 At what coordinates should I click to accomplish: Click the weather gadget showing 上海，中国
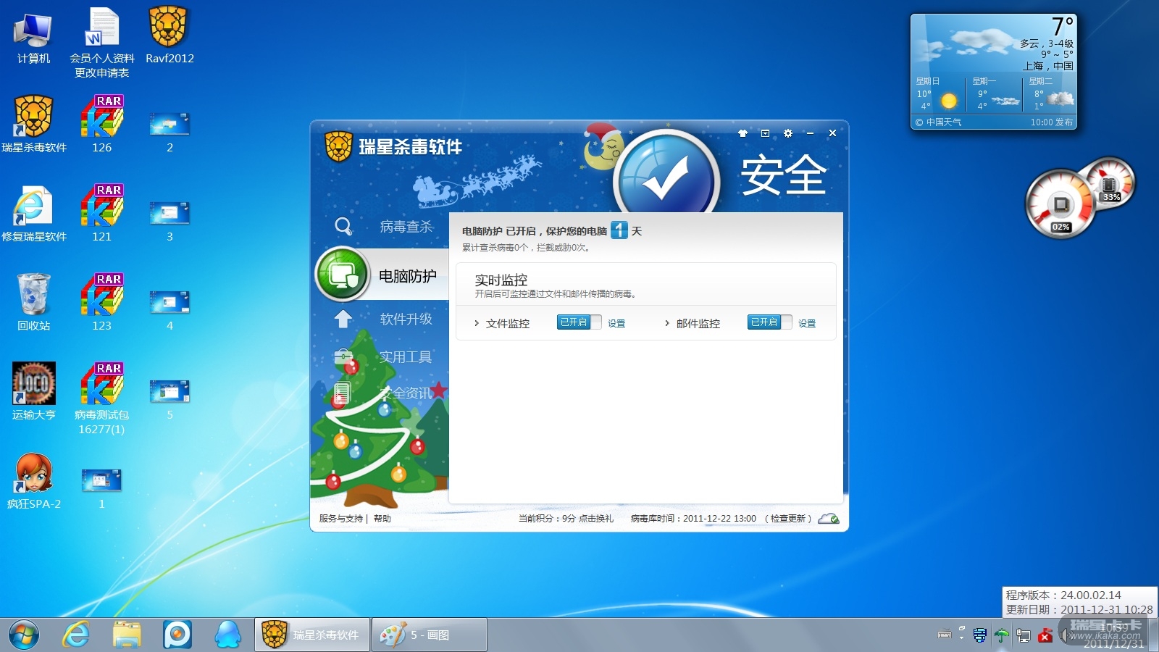(994, 72)
